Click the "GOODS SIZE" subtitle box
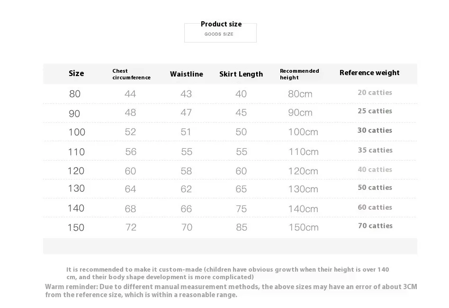Viewport: 449px width, 308px height. pos(219,34)
